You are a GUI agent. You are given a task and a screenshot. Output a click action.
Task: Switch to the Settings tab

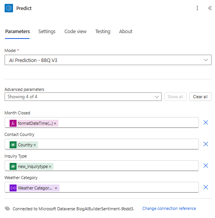coord(47,32)
